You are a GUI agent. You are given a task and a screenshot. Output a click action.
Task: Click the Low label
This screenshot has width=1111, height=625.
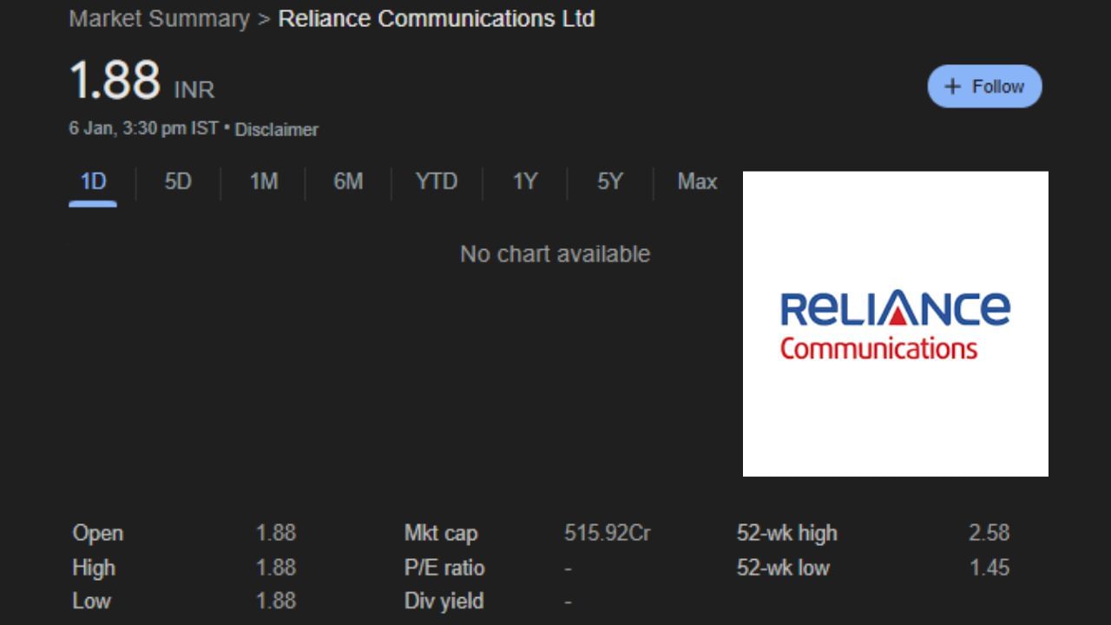(92, 601)
